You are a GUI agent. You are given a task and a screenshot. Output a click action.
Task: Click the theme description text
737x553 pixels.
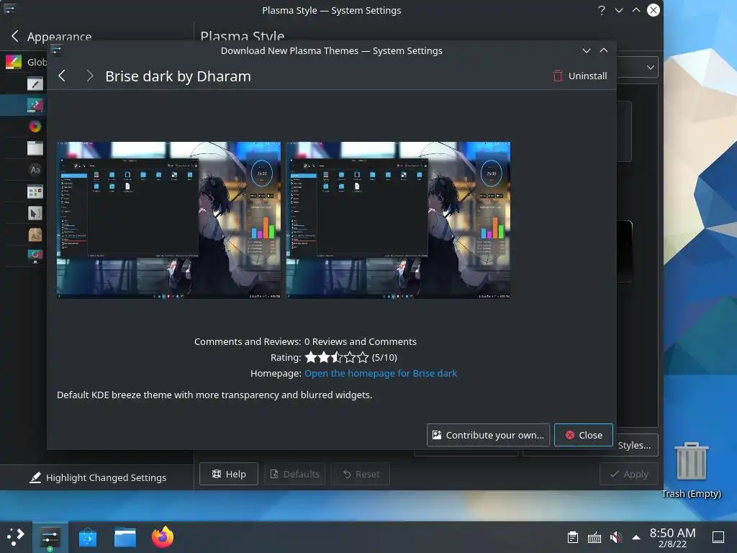pyautogui.click(x=214, y=395)
